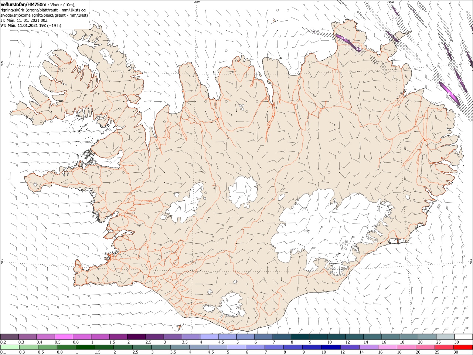Pick the lower legend swatch starting at 7
The image size is (473, 355).
[x=274, y=347]
